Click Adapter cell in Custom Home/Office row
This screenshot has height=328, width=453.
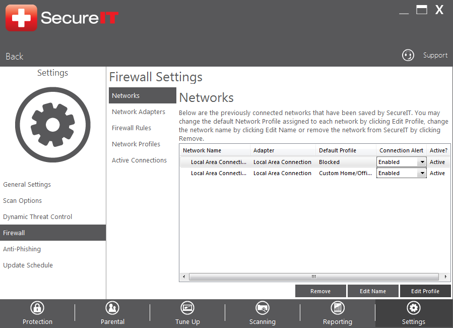coord(282,173)
